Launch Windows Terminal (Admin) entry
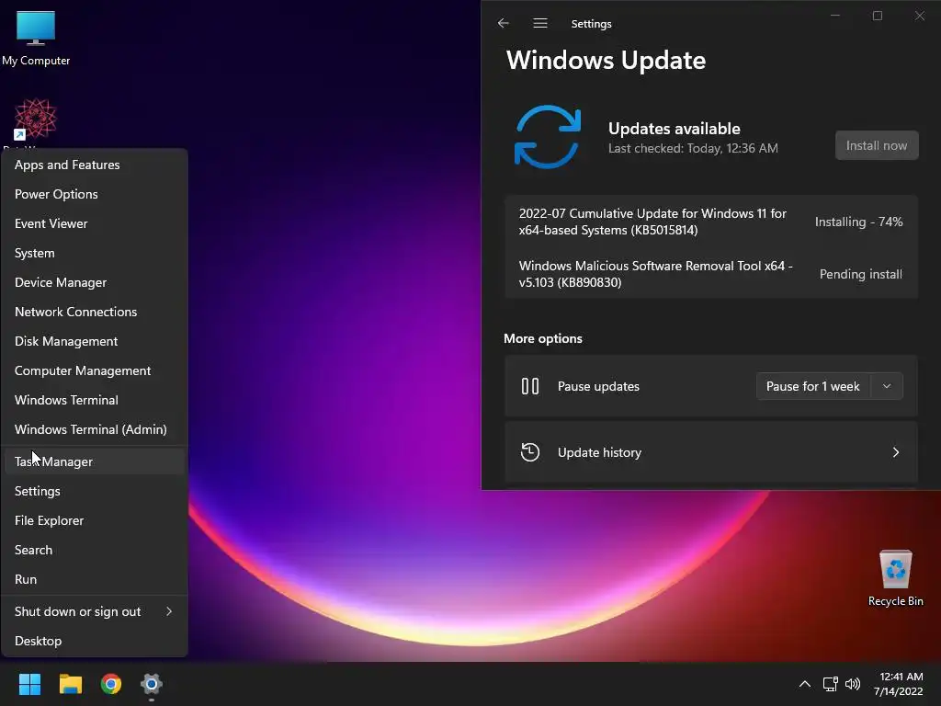Image resolution: width=941 pixels, height=706 pixels. click(x=95, y=429)
